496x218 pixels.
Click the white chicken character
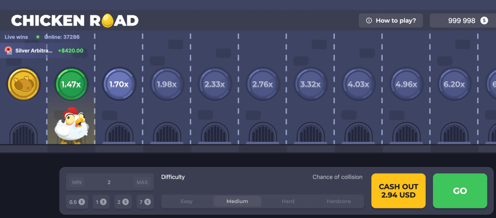click(70, 125)
